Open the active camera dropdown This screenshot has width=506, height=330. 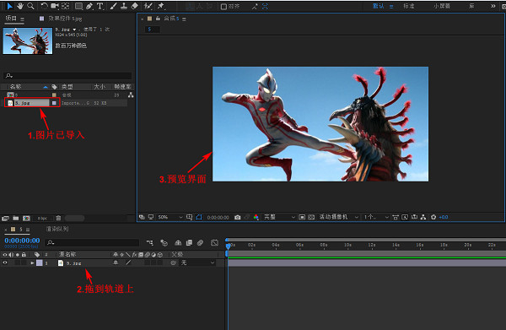339,217
